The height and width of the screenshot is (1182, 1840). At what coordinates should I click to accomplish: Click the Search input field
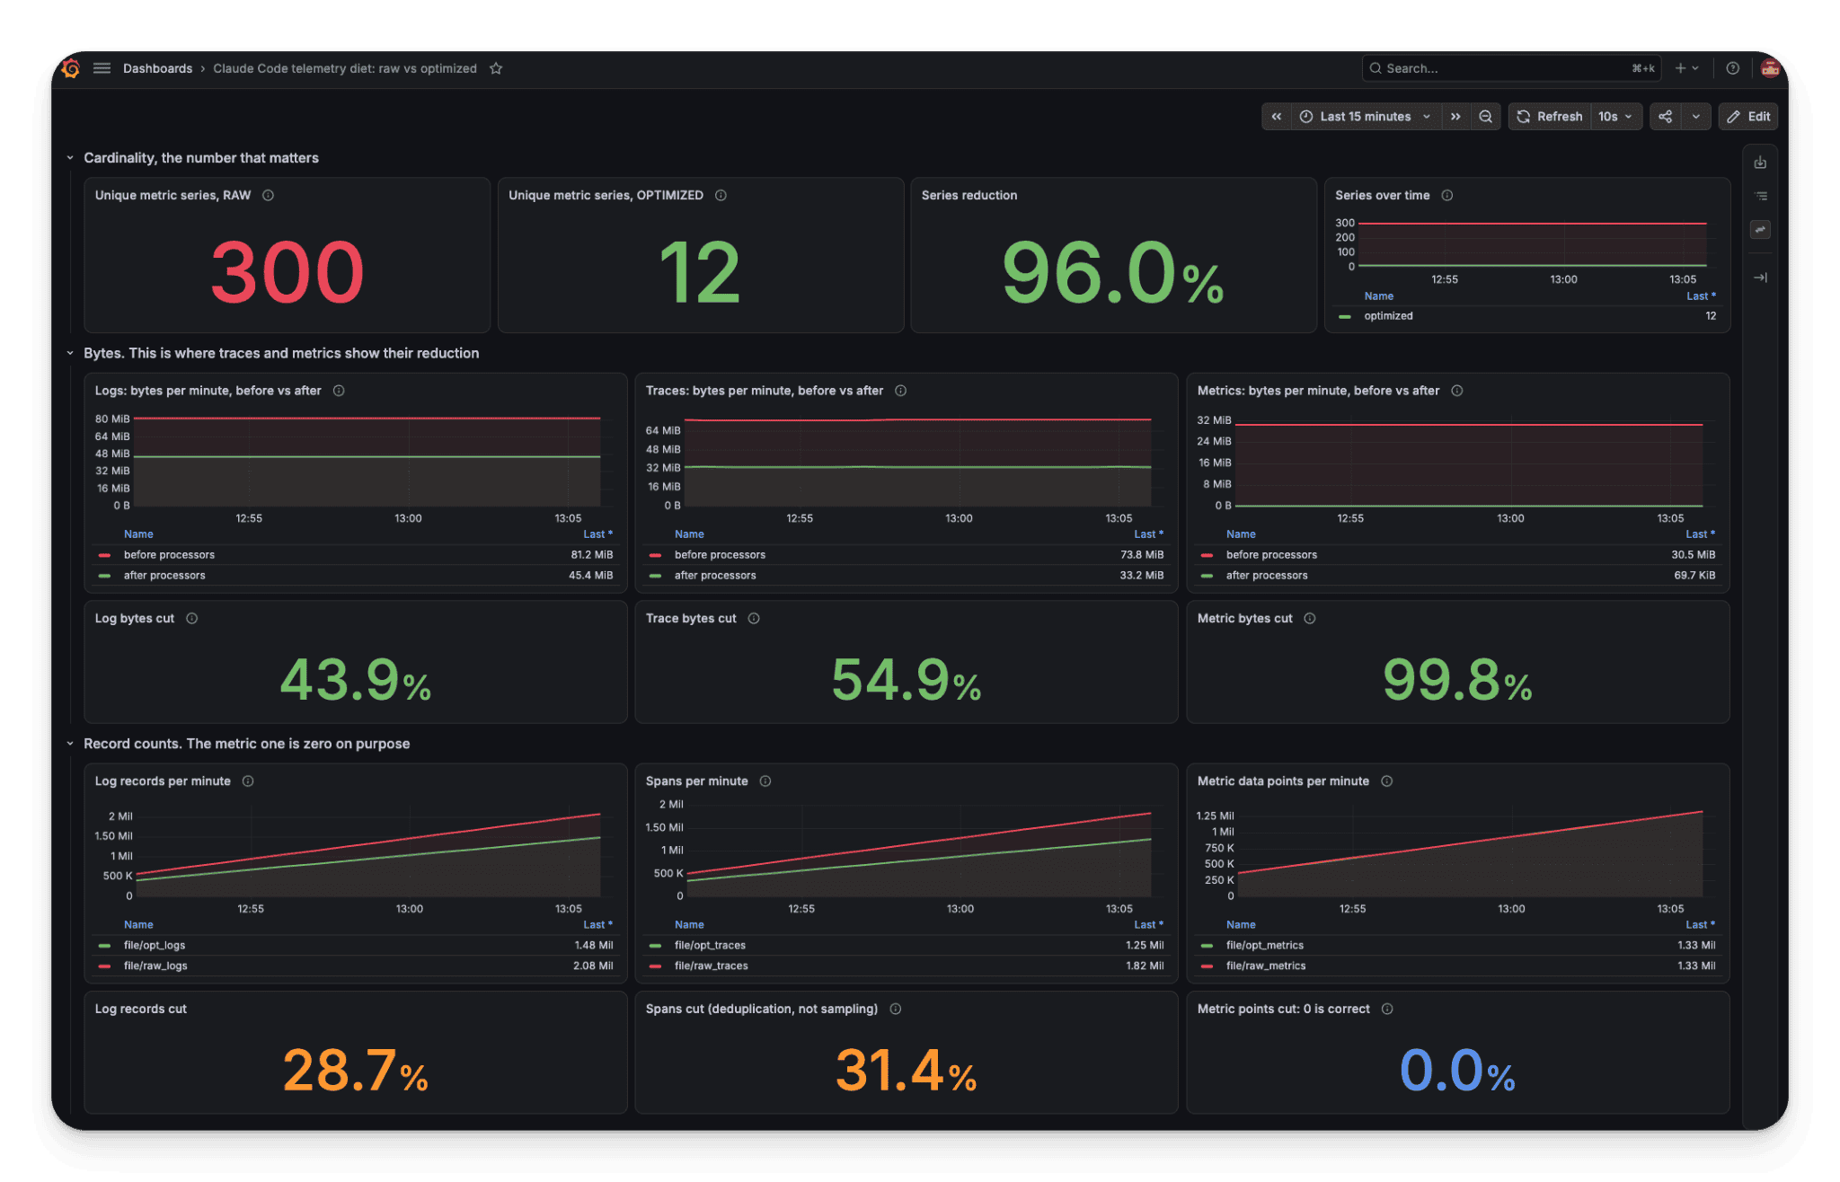(x=1511, y=68)
